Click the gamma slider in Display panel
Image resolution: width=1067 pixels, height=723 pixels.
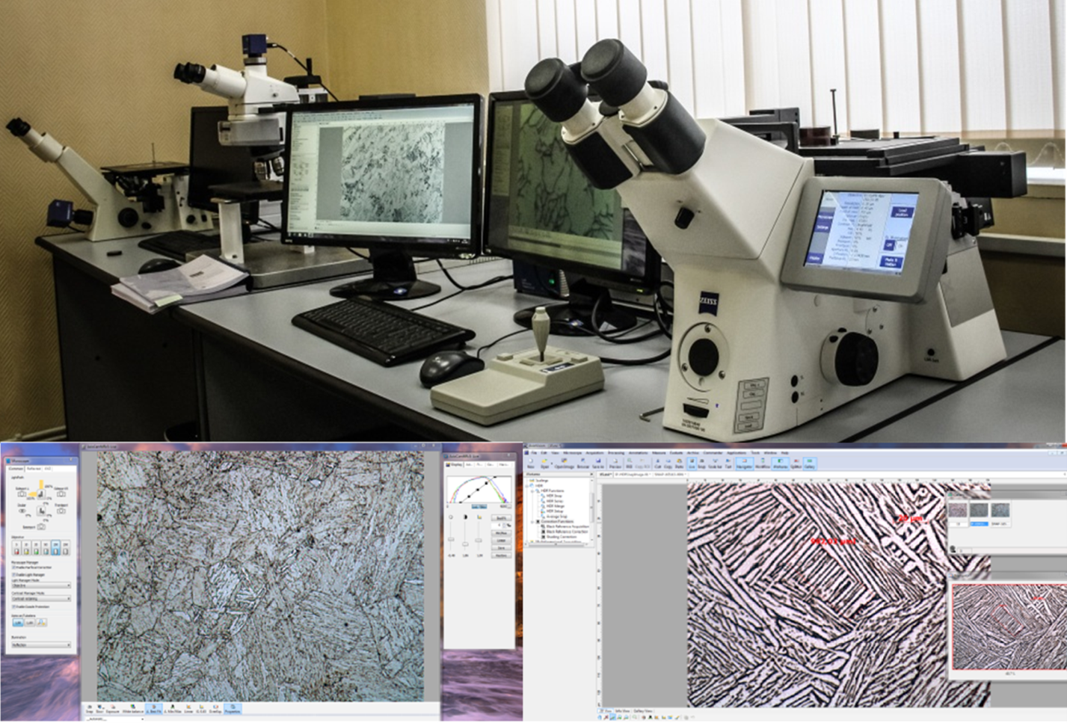(479, 540)
